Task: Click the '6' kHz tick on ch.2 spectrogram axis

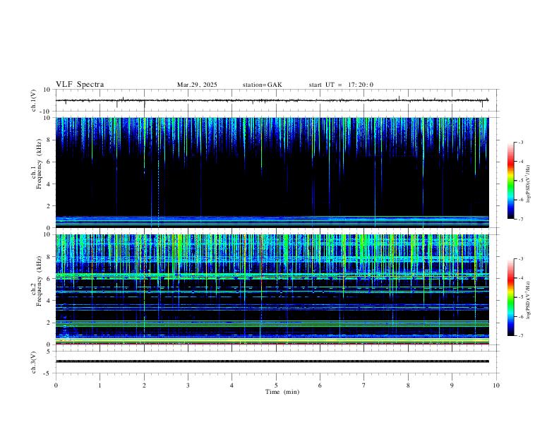Action: point(49,279)
